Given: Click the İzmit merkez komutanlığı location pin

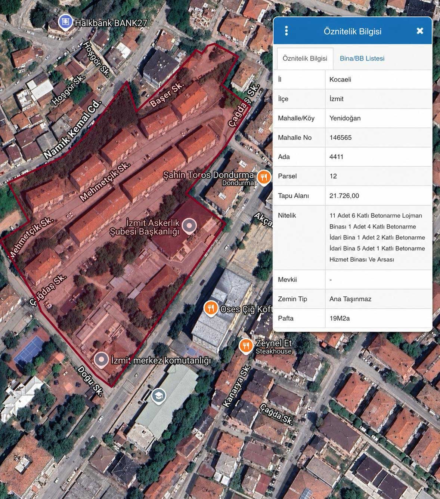Looking at the screenshot, I should (x=101, y=360).
